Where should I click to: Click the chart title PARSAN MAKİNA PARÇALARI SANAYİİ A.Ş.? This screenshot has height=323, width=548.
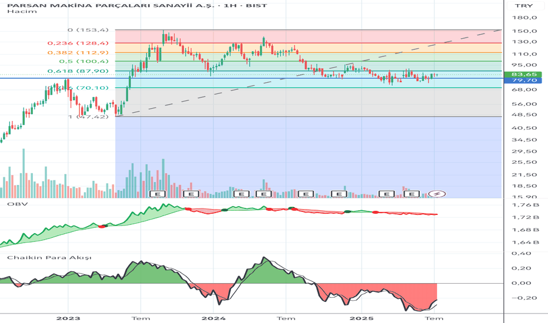[x=111, y=5]
